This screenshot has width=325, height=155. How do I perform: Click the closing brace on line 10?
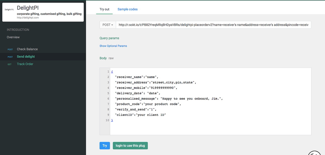[112, 120]
